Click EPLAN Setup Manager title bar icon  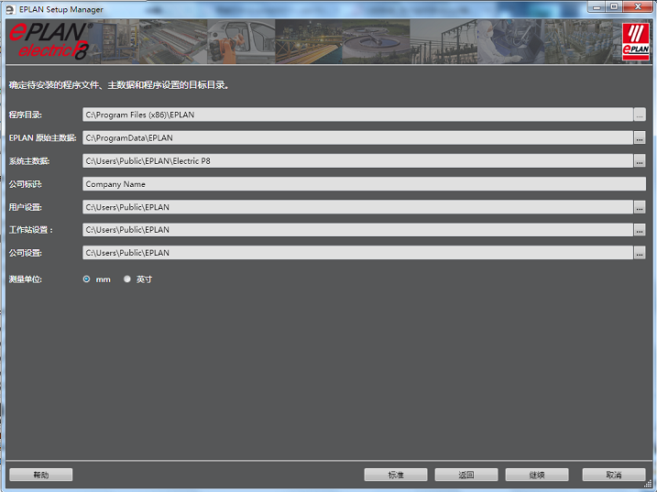[9, 9]
